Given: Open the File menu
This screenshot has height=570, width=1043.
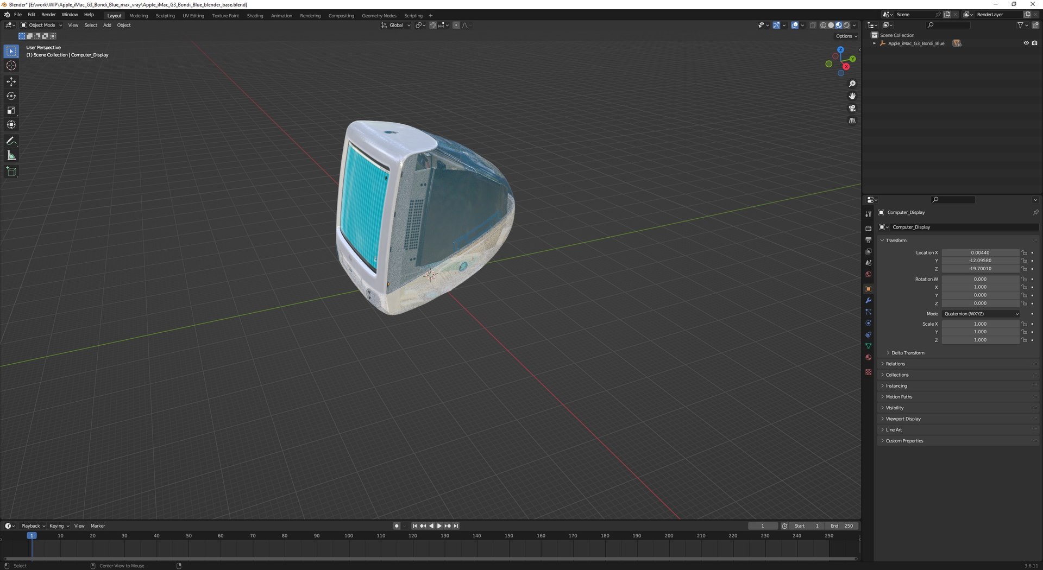Looking at the screenshot, I should tap(18, 15).
